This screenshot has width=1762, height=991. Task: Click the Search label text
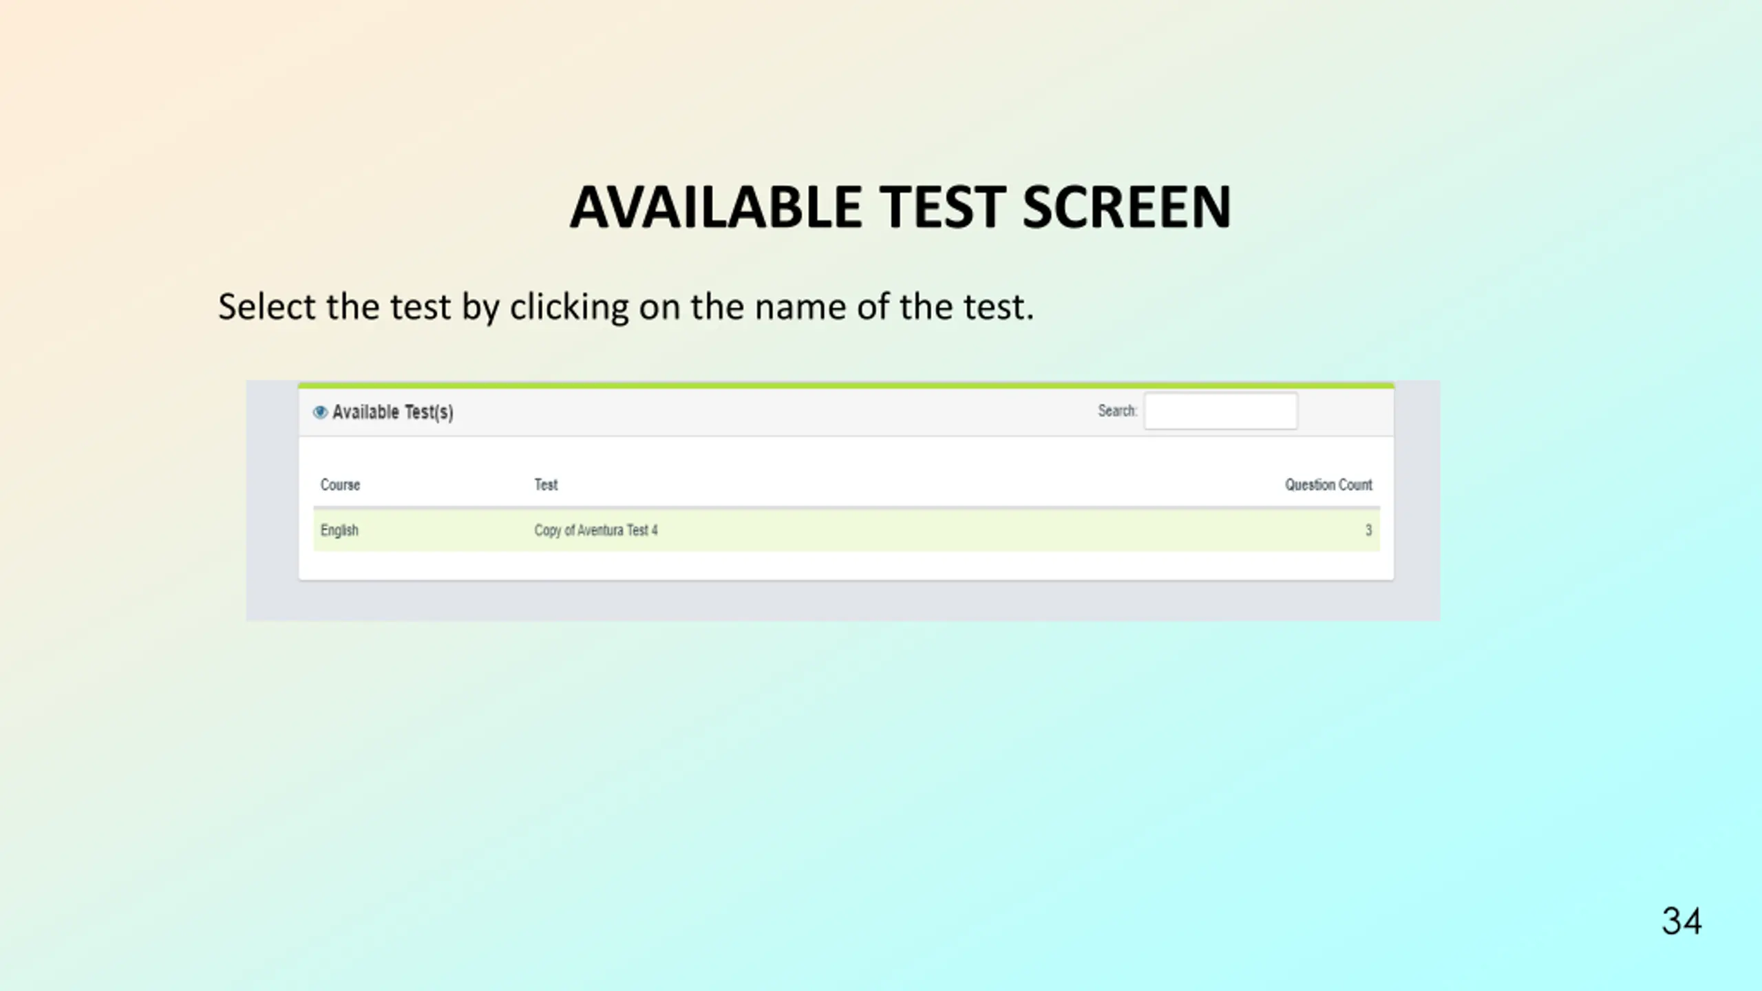pyautogui.click(x=1117, y=411)
